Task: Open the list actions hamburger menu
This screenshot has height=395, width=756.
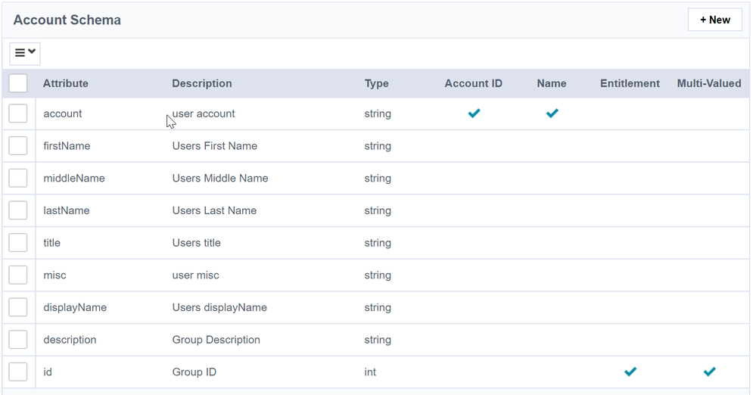Action: click(x=25, y=53)
